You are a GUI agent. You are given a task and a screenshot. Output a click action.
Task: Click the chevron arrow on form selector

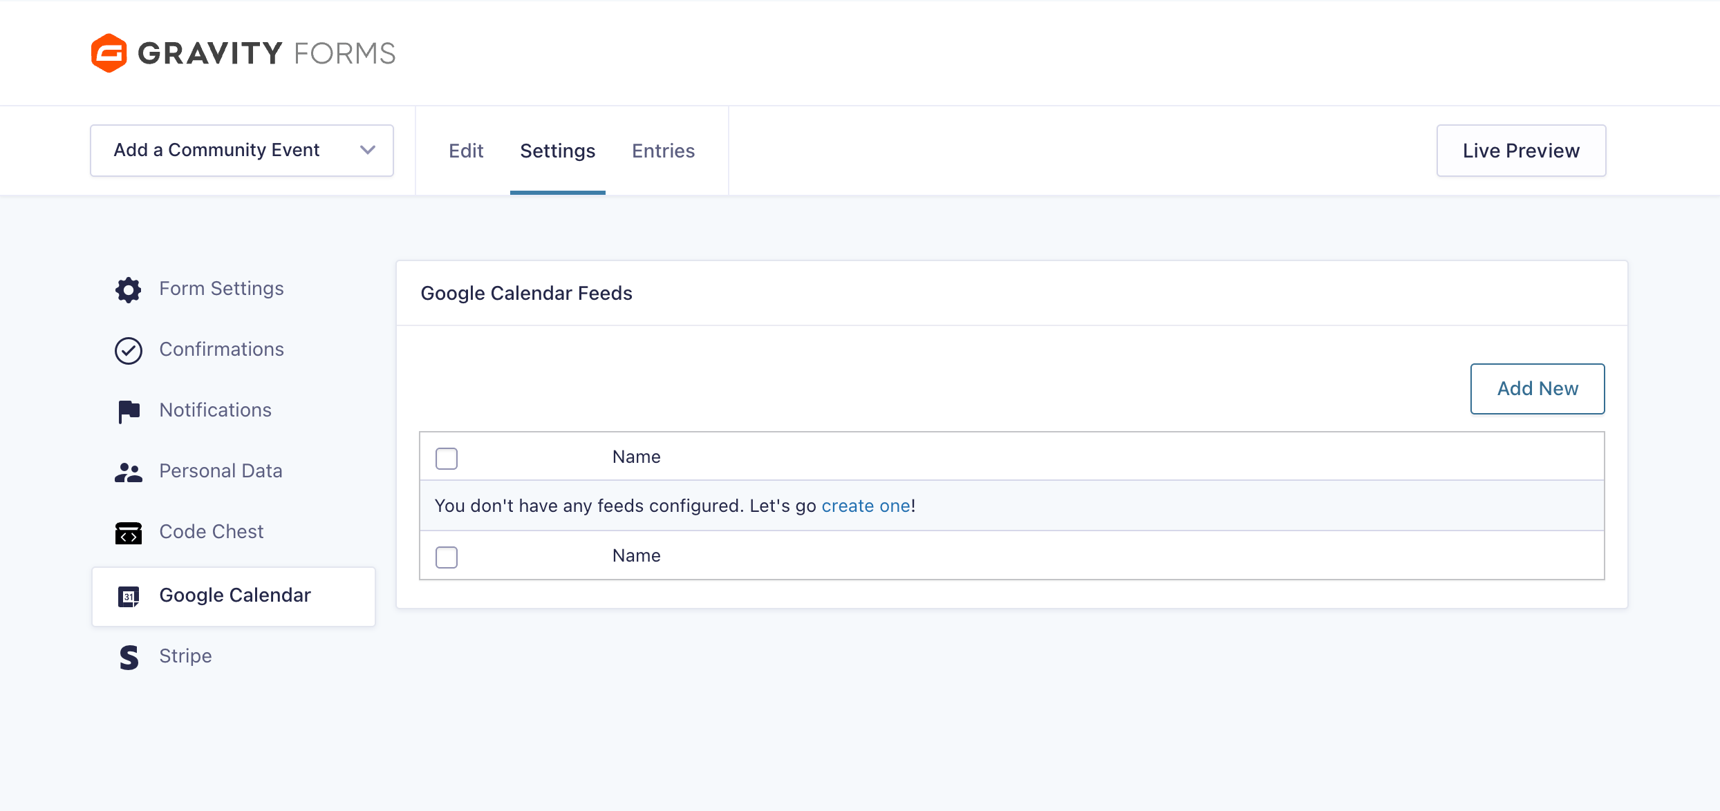(368, 151)
